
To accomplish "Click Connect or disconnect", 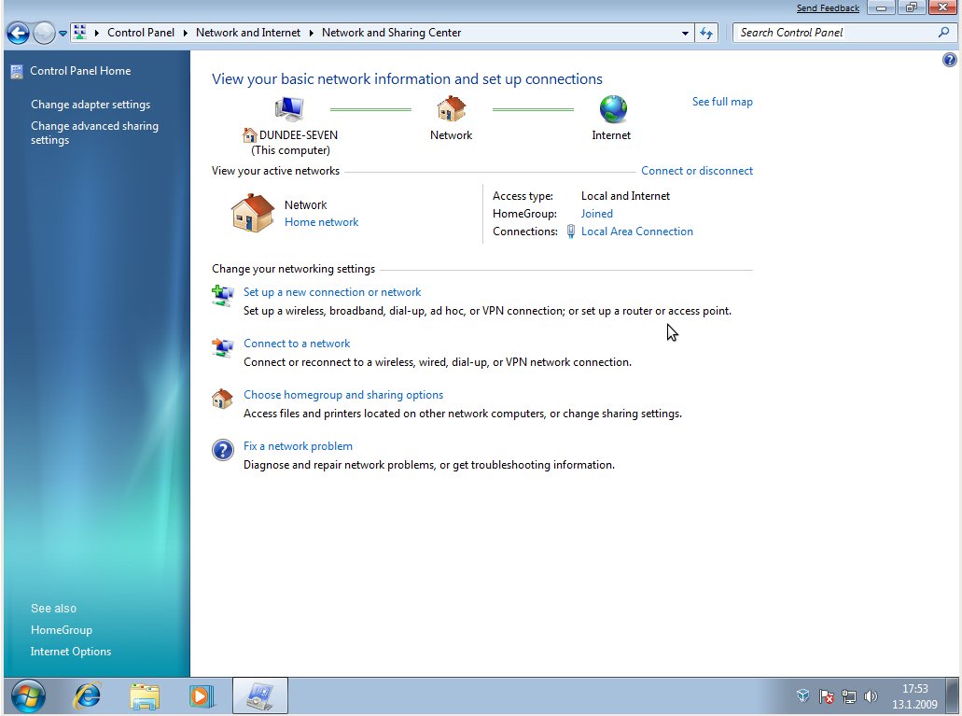I will (x=697, y=171).
